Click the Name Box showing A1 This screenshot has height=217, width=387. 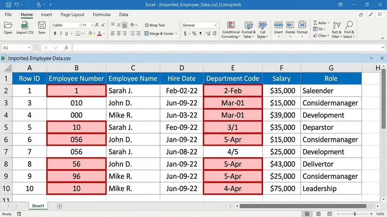(16, 48)
